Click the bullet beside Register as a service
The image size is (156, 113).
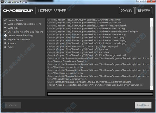pos(5,39)
